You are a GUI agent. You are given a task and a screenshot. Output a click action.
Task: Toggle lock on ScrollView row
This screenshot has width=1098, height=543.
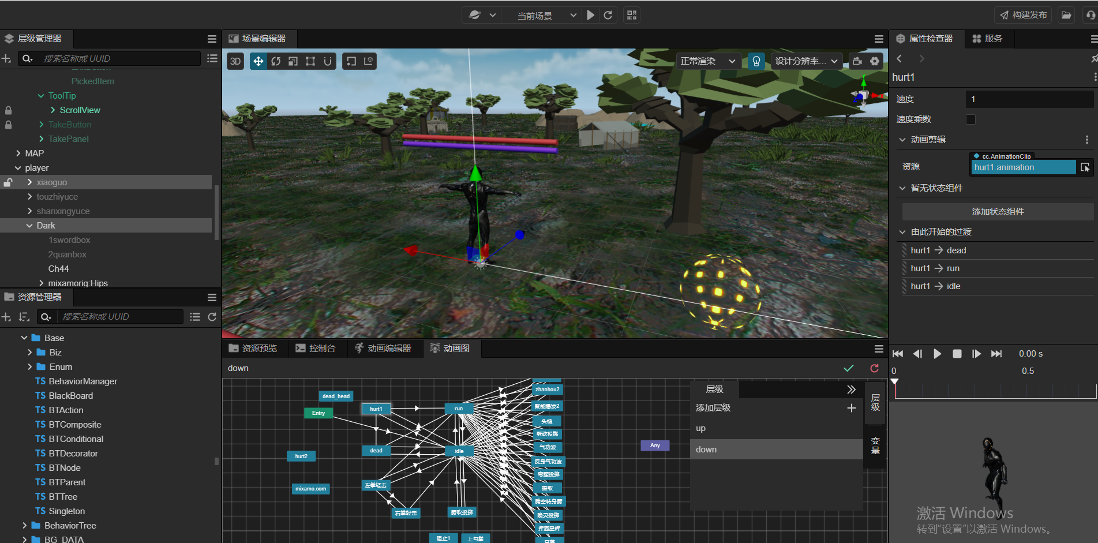[8, 110]
